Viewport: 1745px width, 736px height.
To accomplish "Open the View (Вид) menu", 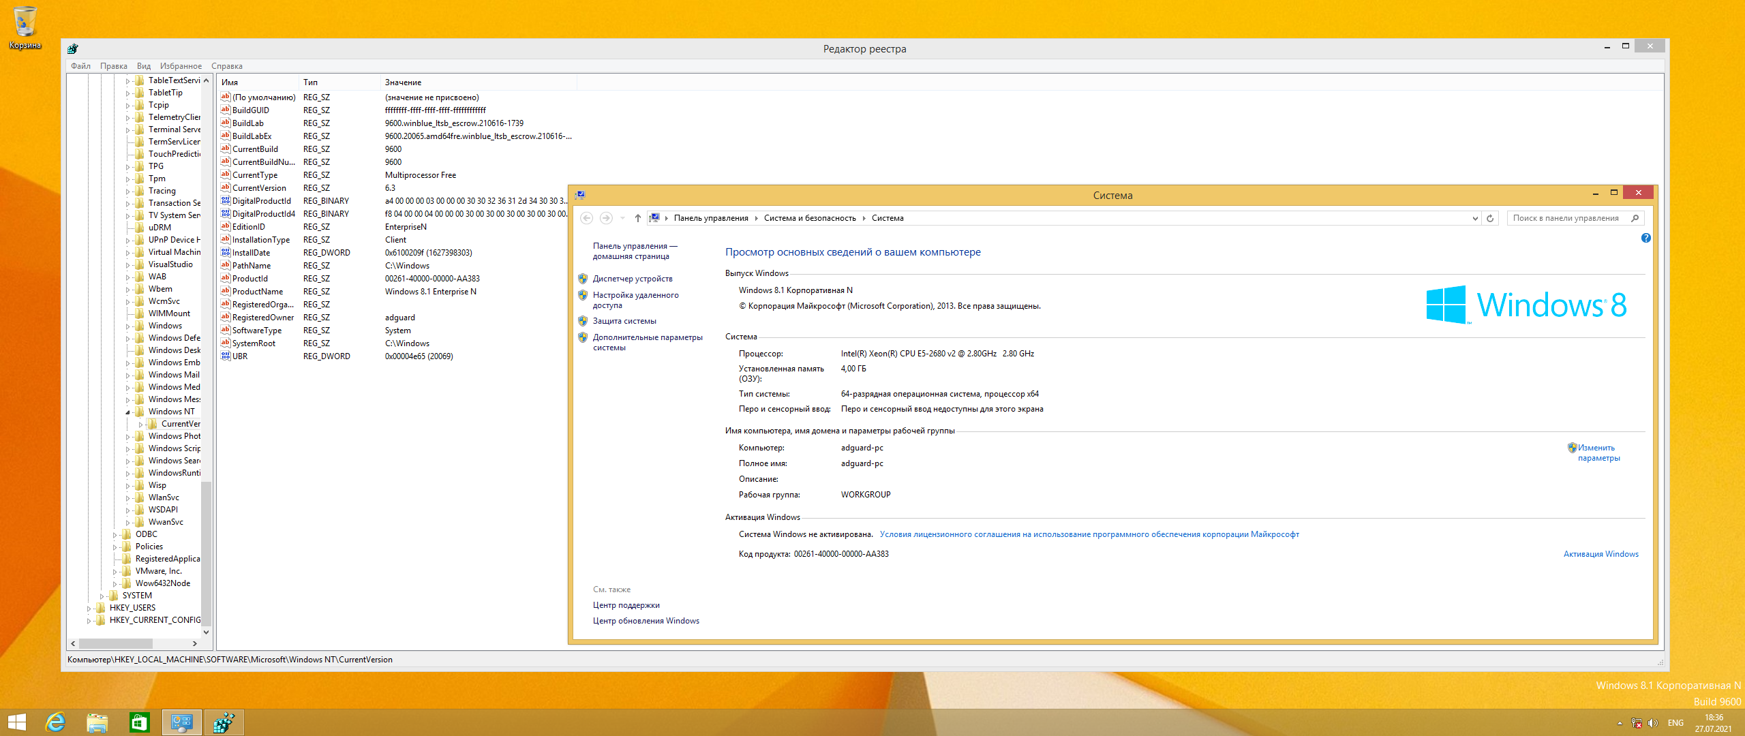I will [144, 66].
